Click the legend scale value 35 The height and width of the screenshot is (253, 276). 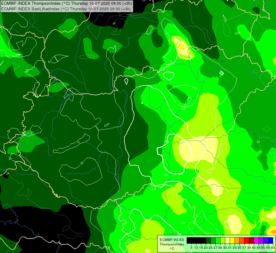239,248
